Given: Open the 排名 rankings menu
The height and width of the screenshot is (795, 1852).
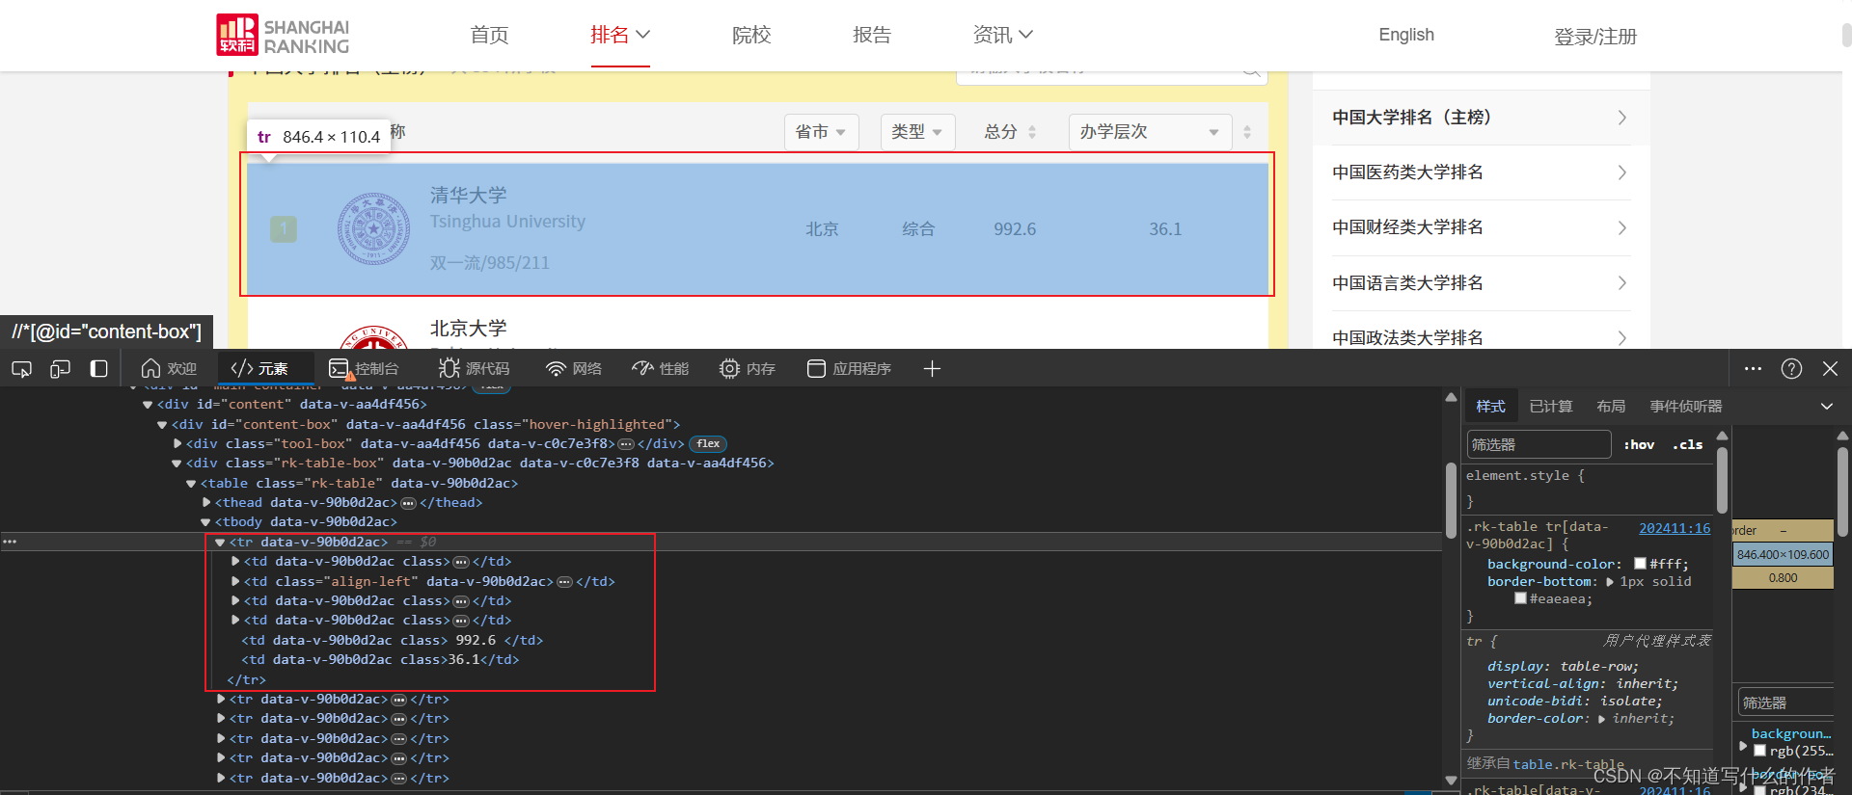Looking at the screenshot, I should point(620,36).
